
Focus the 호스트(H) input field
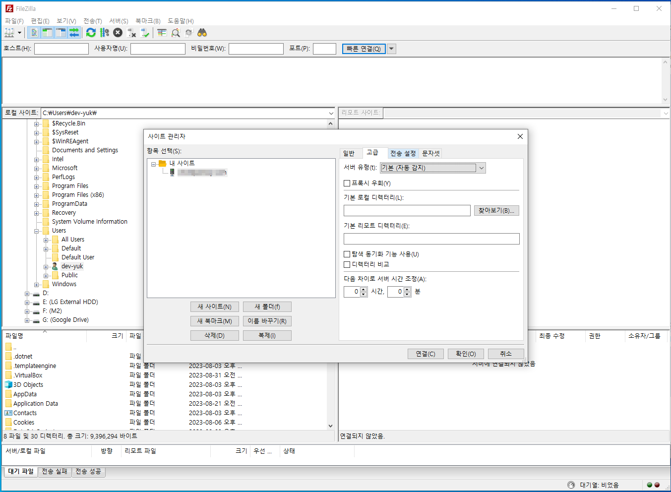pos(61,49)
